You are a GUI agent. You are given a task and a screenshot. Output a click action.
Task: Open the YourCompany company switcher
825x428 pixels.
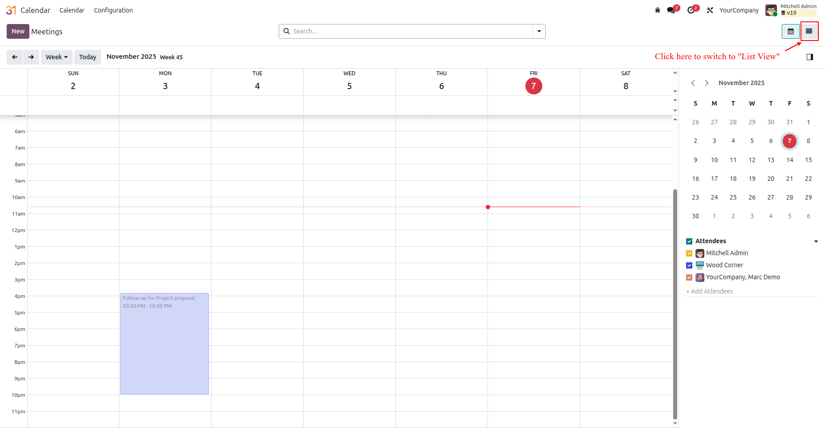click(x=739, y=10)
